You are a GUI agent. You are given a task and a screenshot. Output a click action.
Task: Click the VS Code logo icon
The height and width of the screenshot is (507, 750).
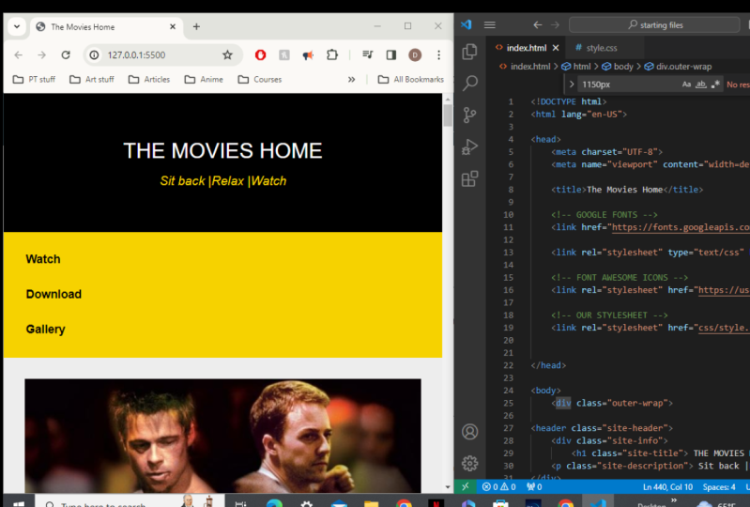pos(466,24)
